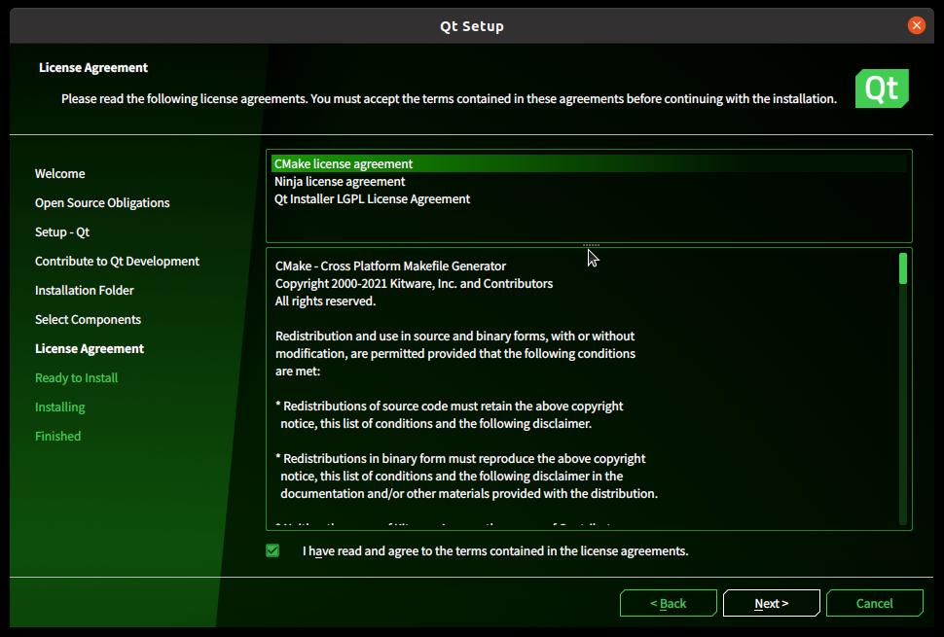Click the bold License Agreement sidebar step

tap(90, 348)
